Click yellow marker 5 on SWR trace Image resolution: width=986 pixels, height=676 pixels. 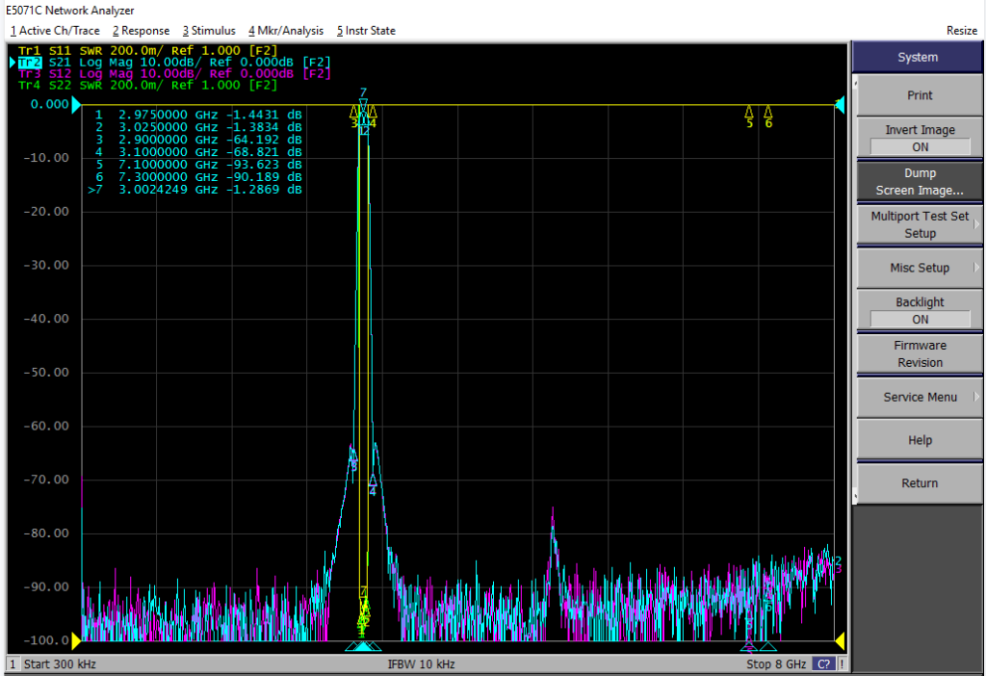click(749, 112)
